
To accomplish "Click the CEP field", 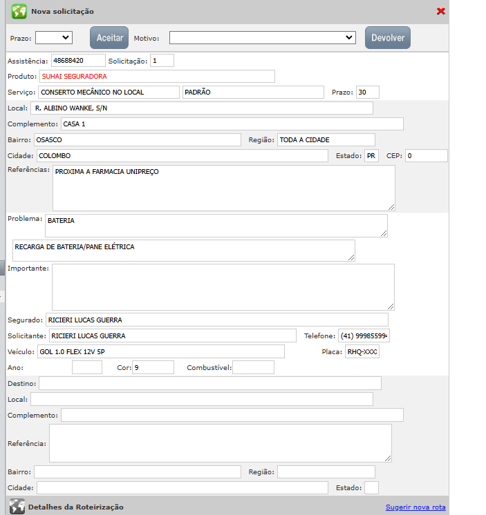I will point(427,156).
